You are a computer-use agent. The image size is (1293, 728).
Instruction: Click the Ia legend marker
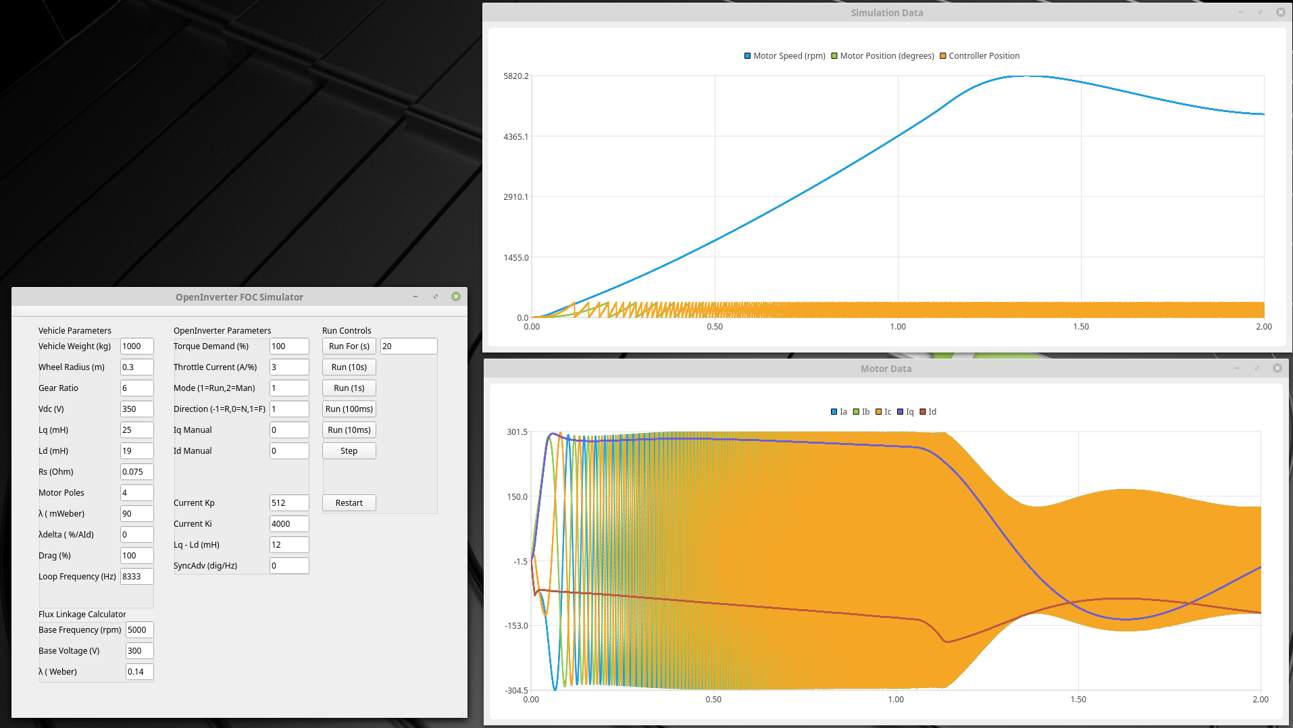[834, 412]
